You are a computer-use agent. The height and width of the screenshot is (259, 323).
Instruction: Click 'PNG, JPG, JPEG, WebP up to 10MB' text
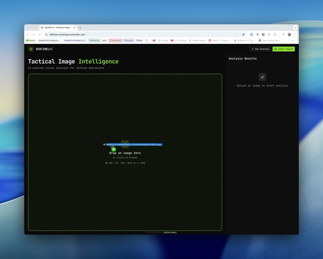pyautogui.click(x=127, y=163)
